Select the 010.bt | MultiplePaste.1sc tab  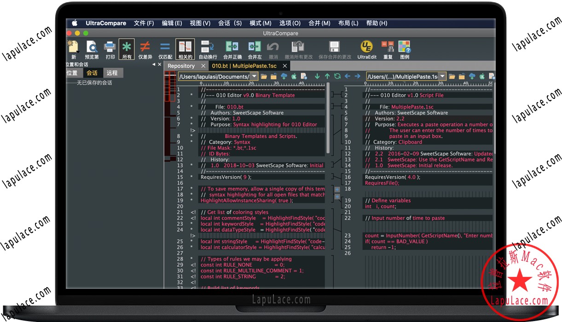pos(244,66)
